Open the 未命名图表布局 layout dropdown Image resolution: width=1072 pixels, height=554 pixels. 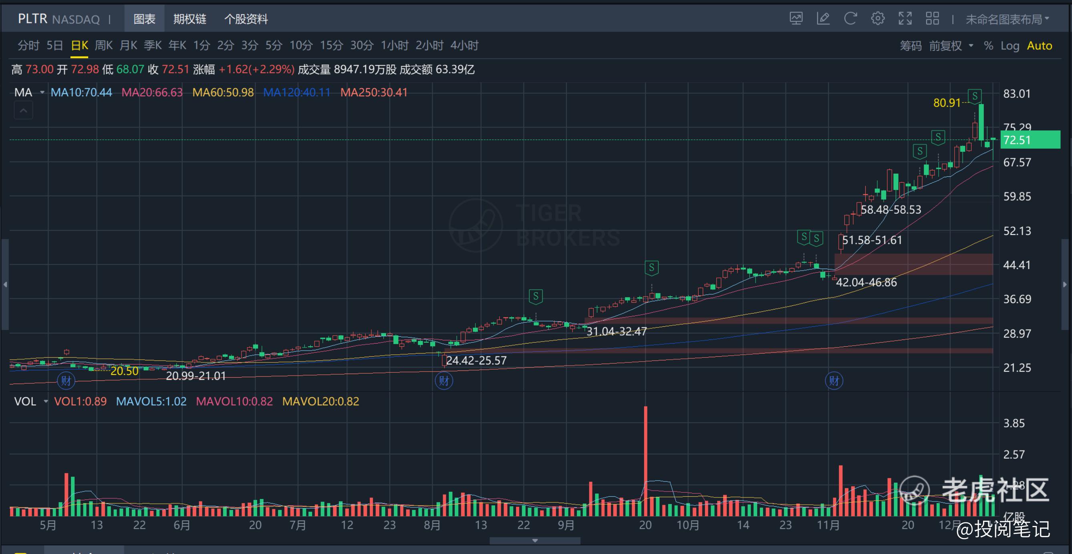point(1007,19)
